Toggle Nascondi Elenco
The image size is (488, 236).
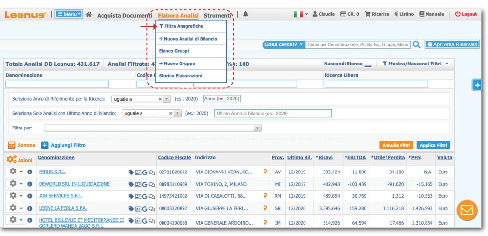(347, 64)
